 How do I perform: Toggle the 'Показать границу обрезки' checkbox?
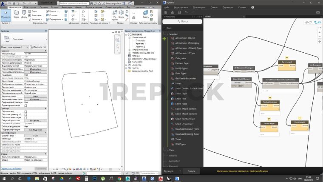pyautogui.click(x=25, y=114)
